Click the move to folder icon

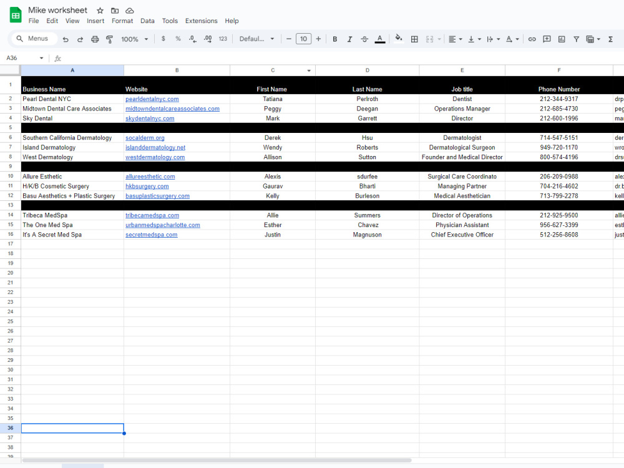(115, 11)
